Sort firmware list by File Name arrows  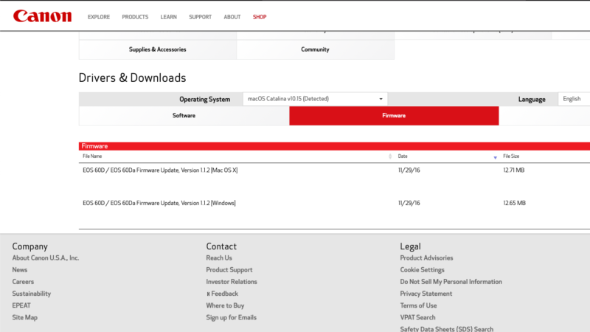click(390, 156)
